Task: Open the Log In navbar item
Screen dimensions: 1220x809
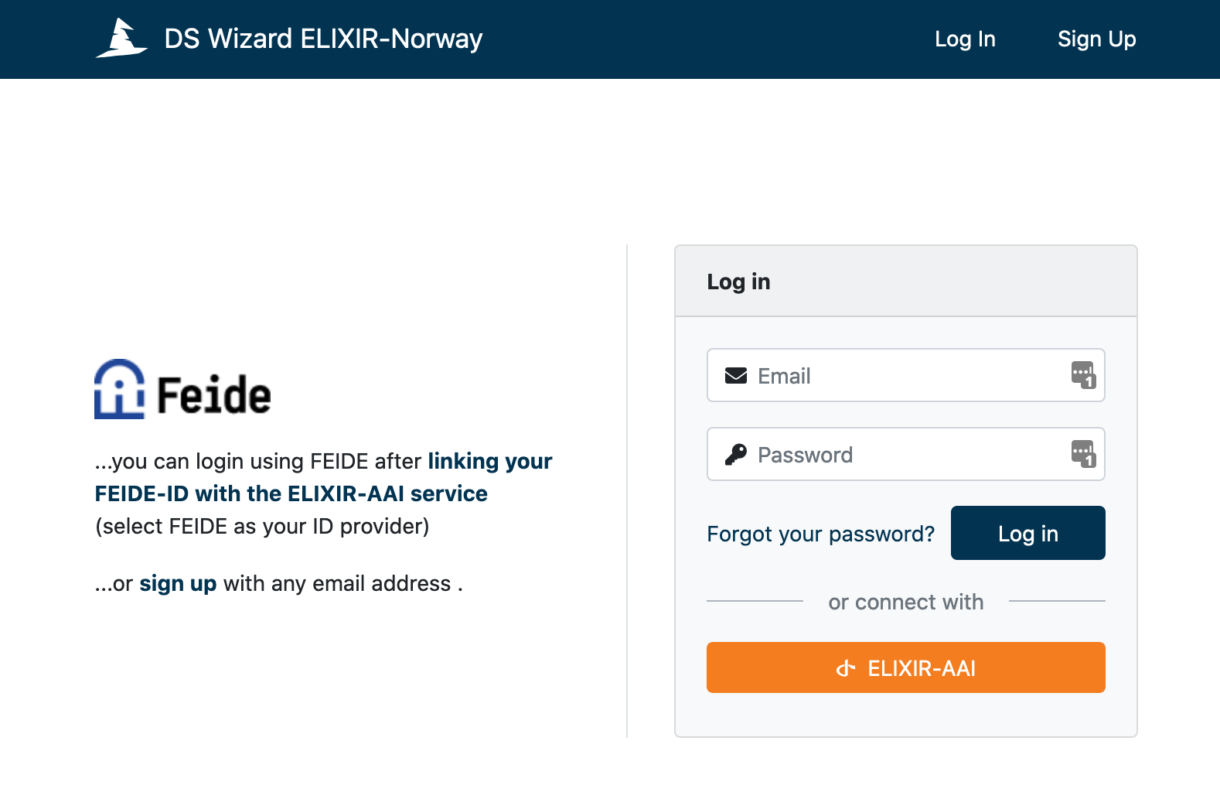Action: click(964, 39)
